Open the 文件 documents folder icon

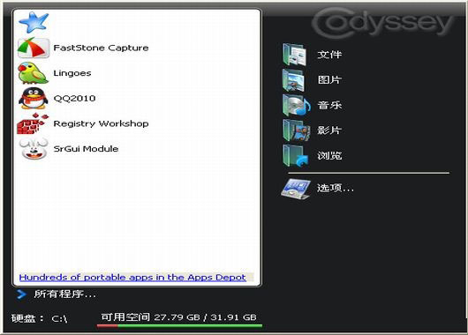point(295,55)
